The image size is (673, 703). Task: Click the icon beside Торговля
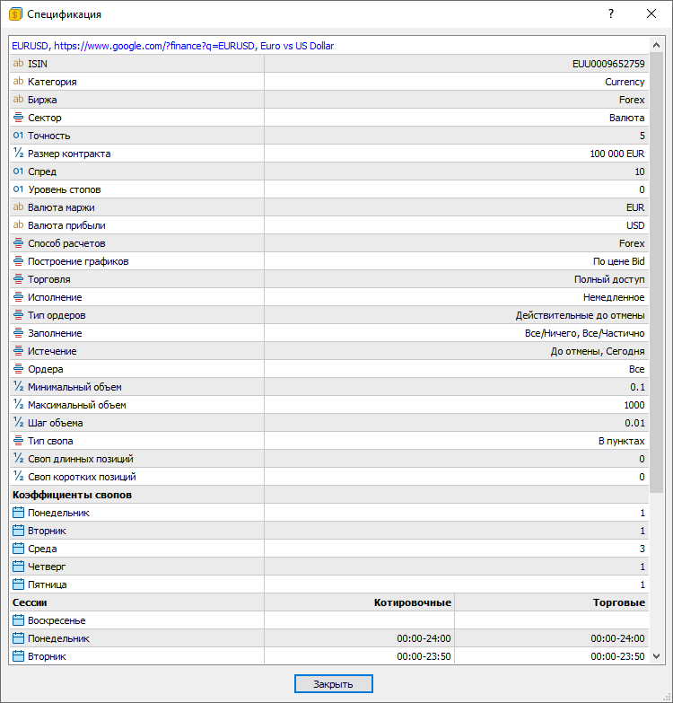click(x=18, y=279)
